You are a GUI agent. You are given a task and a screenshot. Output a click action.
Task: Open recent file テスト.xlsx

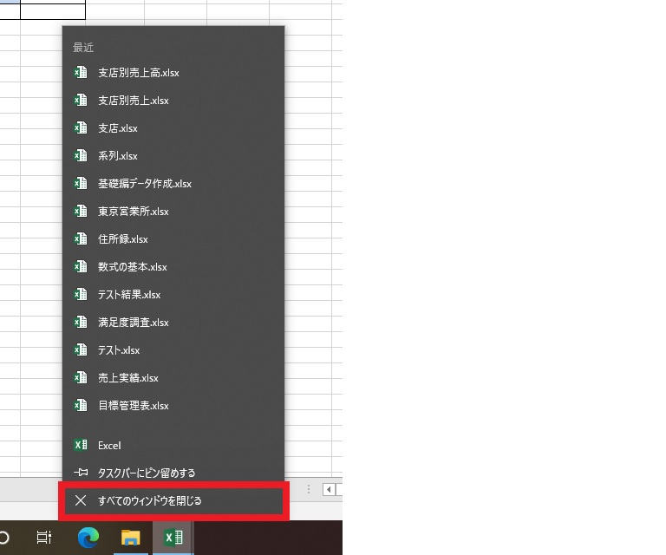tap(173, 349)
